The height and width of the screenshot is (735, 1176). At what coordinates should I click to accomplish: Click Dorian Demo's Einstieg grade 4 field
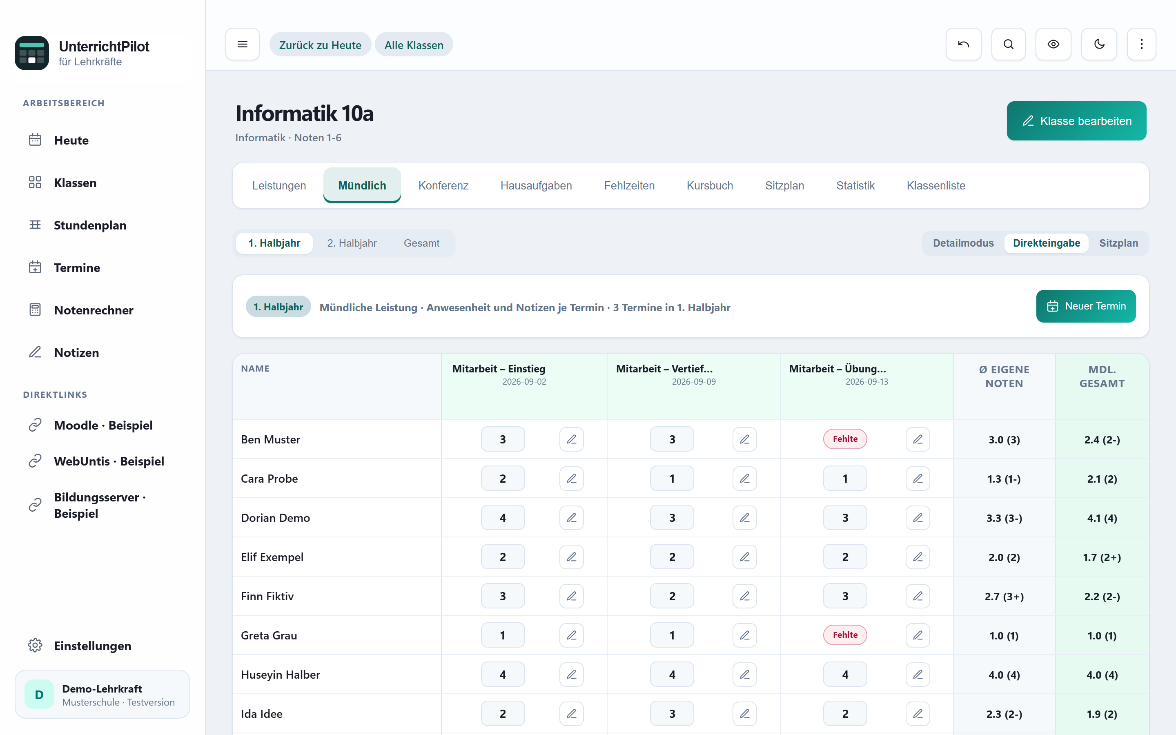point(503,518)
